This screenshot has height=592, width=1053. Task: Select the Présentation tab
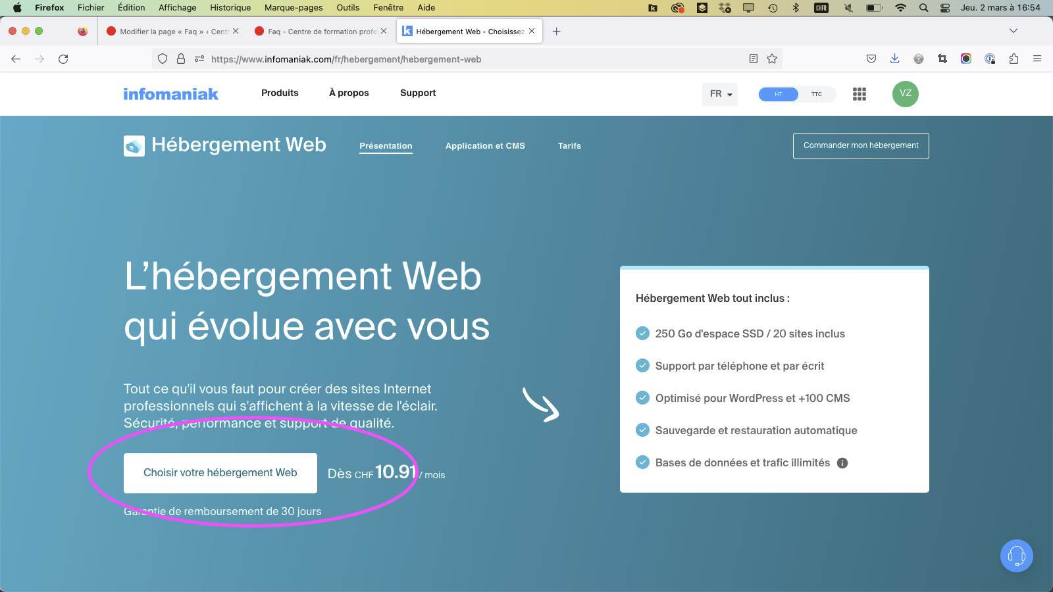tap(386, 146)
